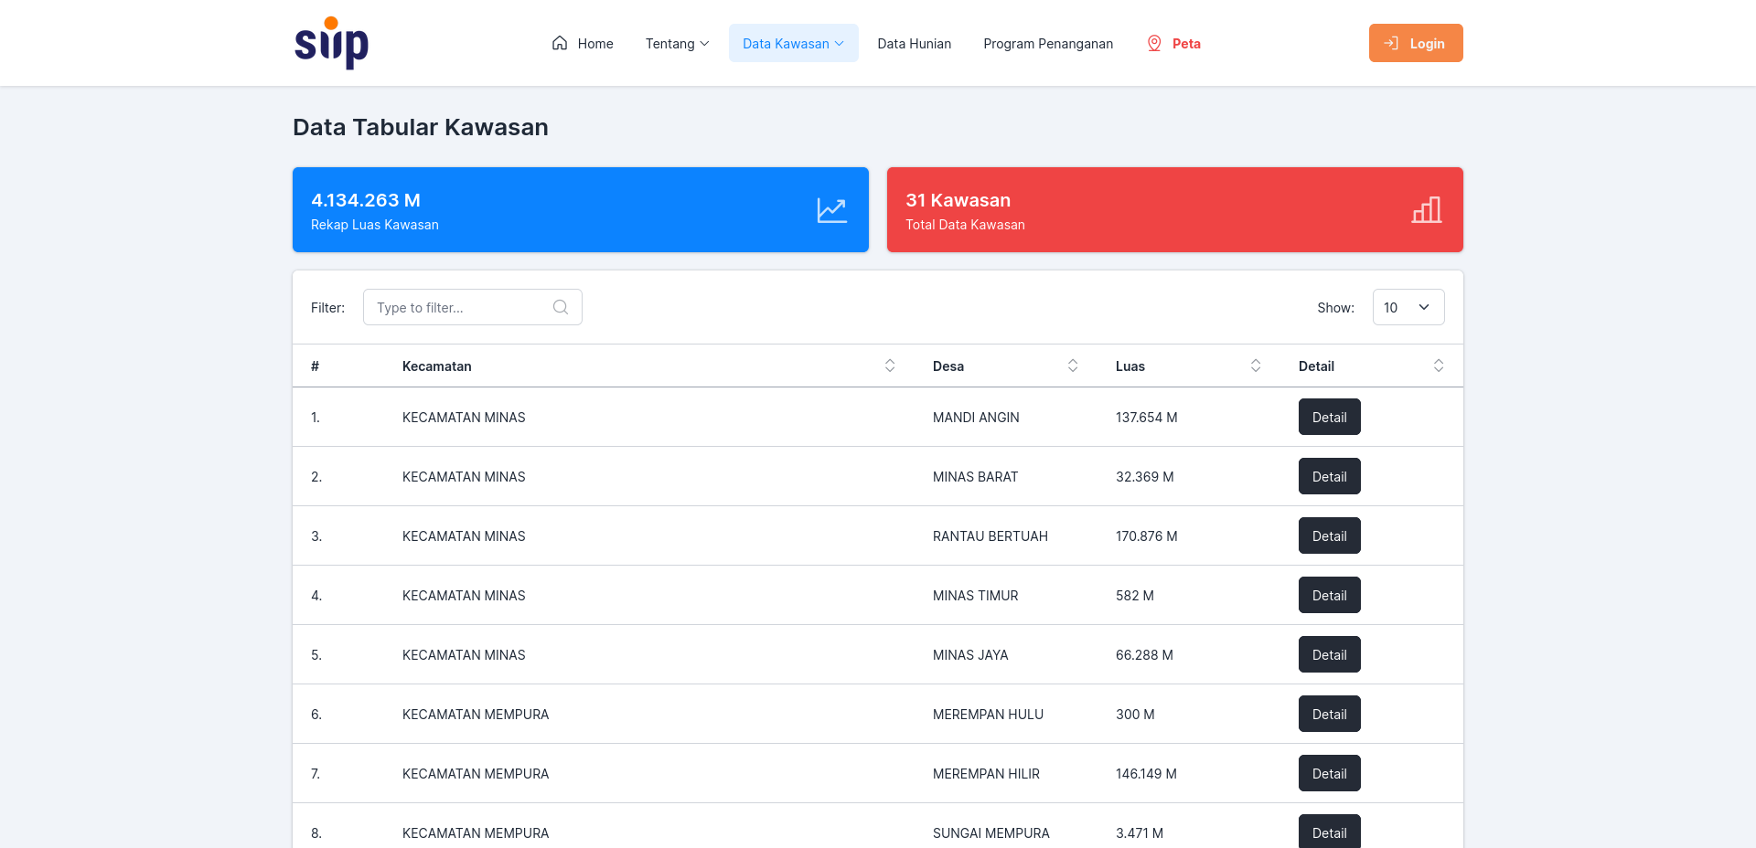Click the bar chart icon in red card
Viewport: 1756px width, 848px height.
click(1426, 210)
